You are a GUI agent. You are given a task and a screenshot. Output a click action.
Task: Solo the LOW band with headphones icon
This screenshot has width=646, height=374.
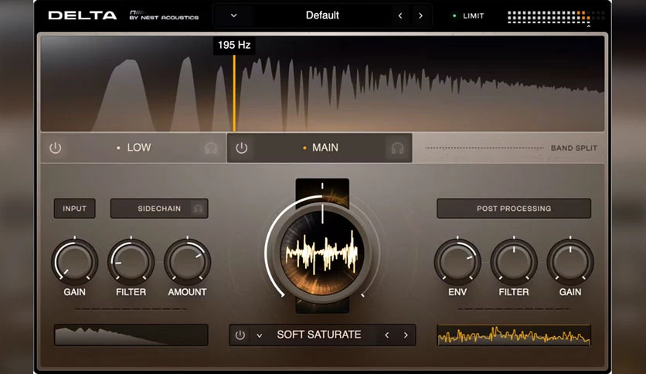211,148
